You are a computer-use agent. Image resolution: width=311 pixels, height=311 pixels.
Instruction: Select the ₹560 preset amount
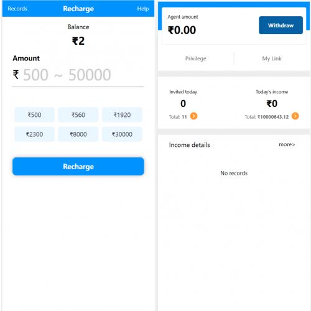click(78, 115)
